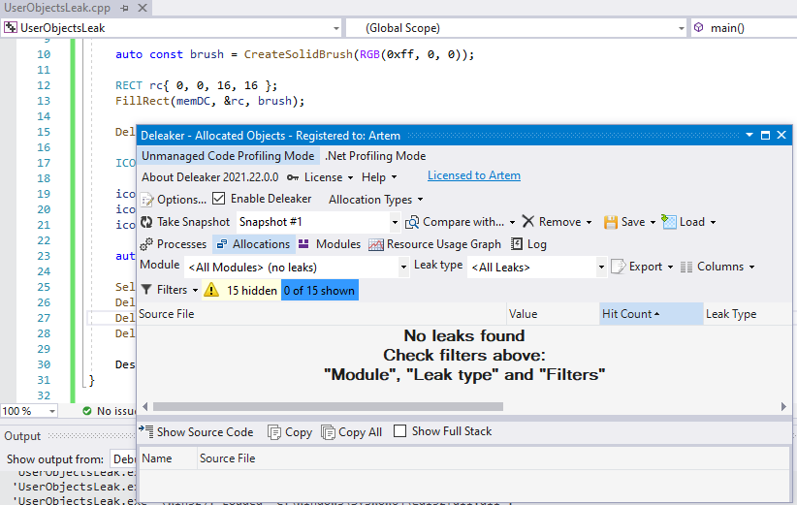Screen dimensions: 797x505
Task: Open the Modules tab
Action: [x=329, y=244]
